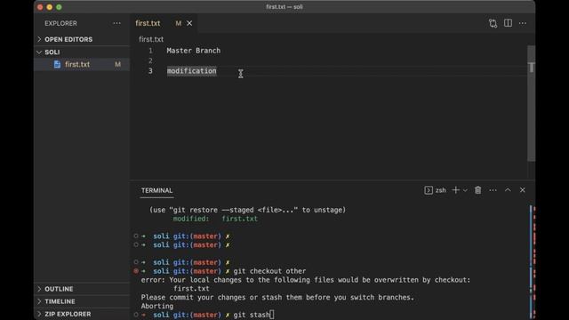The height and width of the screenshot is (320, 569).
Task: Click the EXPLORER sidebar title
Action: click(60, 23)
